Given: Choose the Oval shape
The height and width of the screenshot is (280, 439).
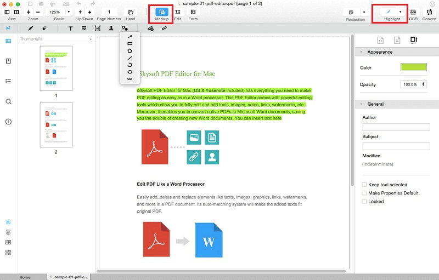Looking at the screenshot, I should click(x=130, y=72).
